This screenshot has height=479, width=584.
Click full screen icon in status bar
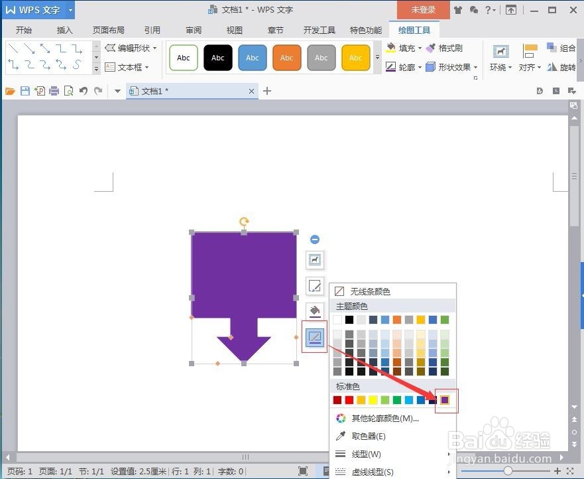(570, 471)
